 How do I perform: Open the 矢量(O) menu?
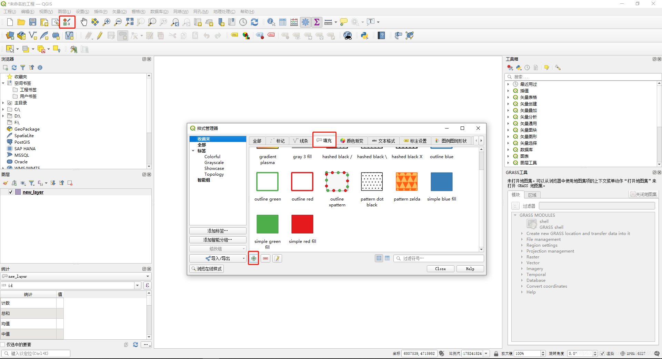pos(119,12)
